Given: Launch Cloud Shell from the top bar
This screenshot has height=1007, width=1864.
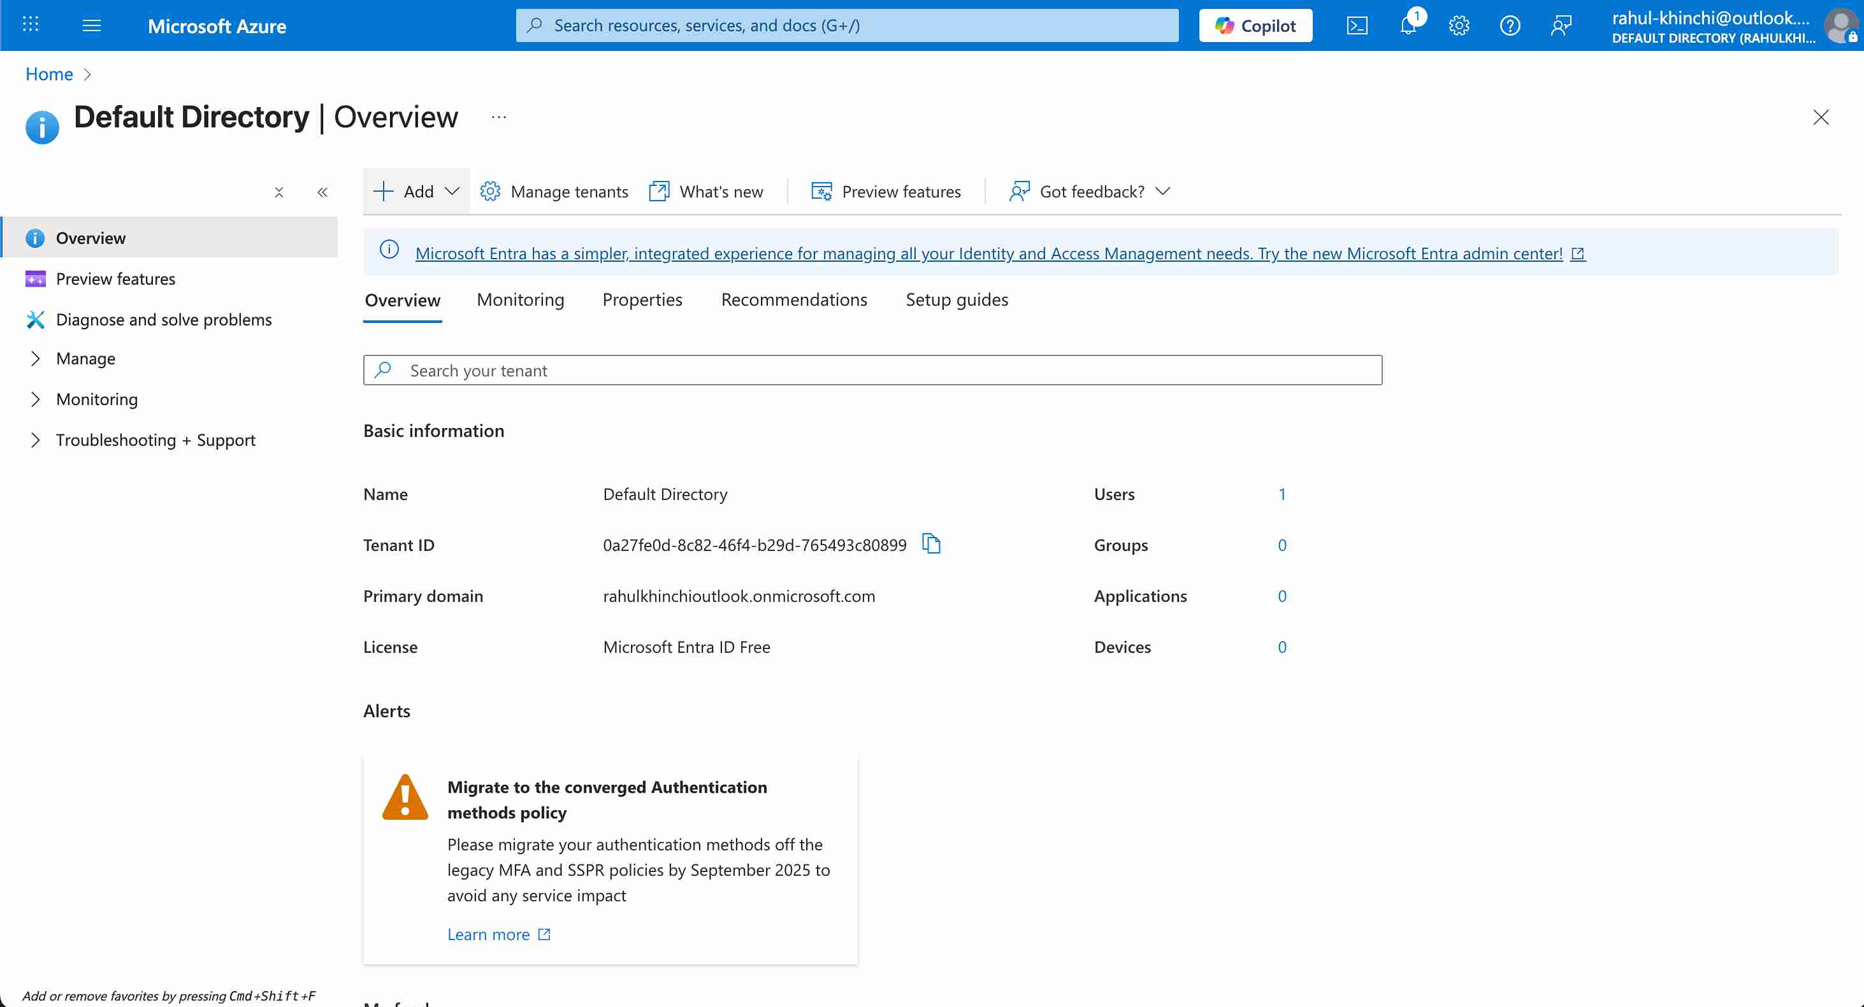Looking at the screenshot, I should pyautogui.click(x=1357, y=25).
